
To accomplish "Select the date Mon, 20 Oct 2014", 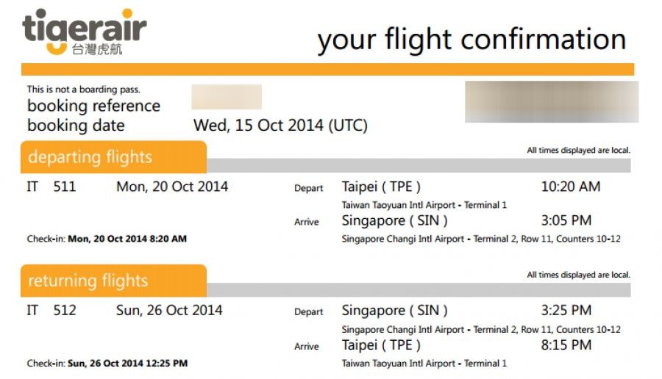I will pos(172,187).
